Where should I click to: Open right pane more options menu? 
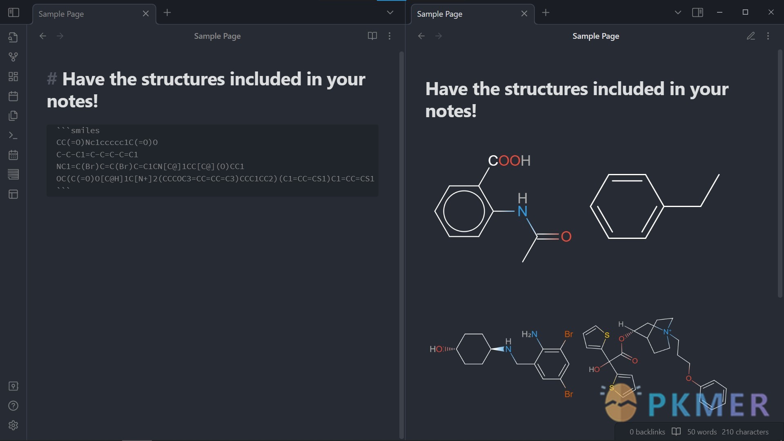768,36
